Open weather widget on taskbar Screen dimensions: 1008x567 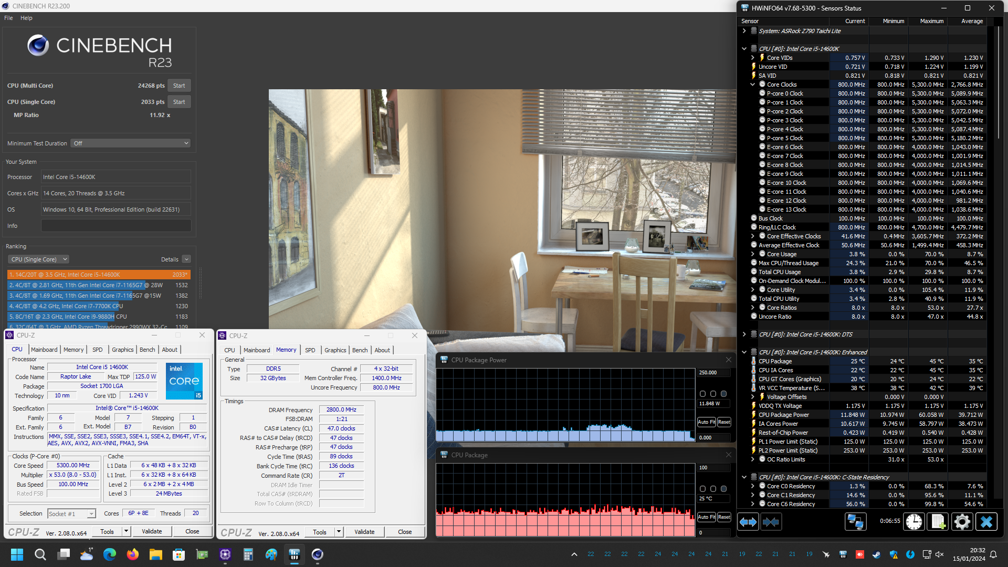pyautogui.click(x=87, y=554)
